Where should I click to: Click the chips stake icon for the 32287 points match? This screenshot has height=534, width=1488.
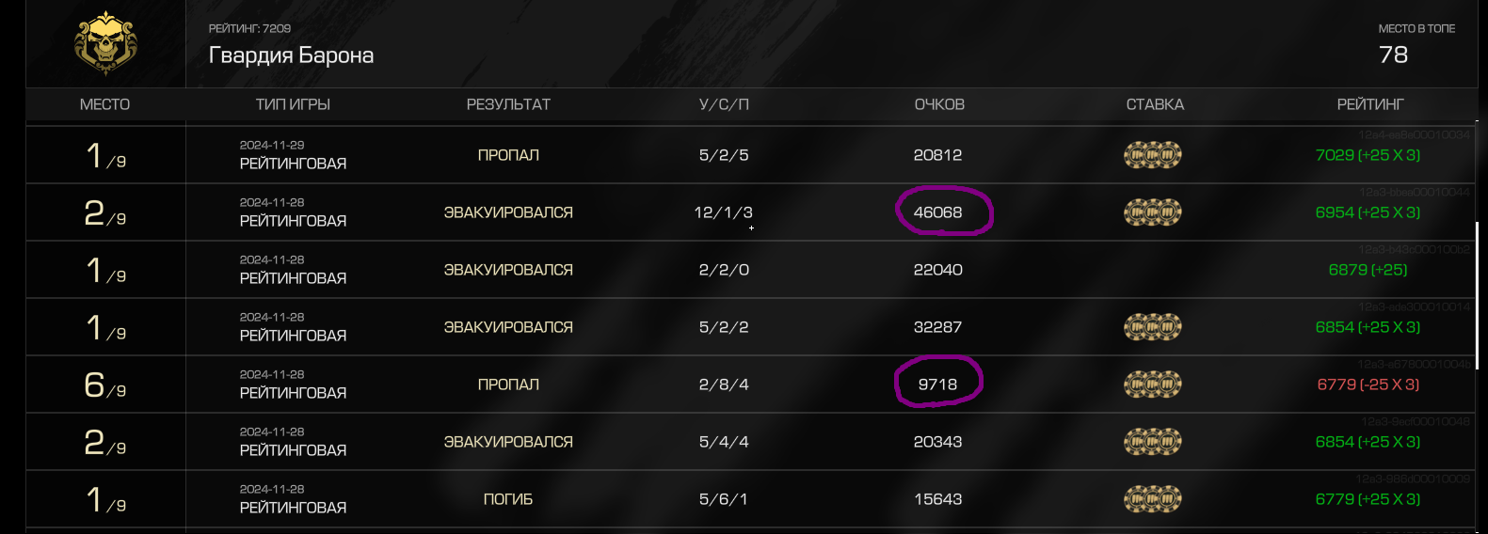(x=1153, y=327)
